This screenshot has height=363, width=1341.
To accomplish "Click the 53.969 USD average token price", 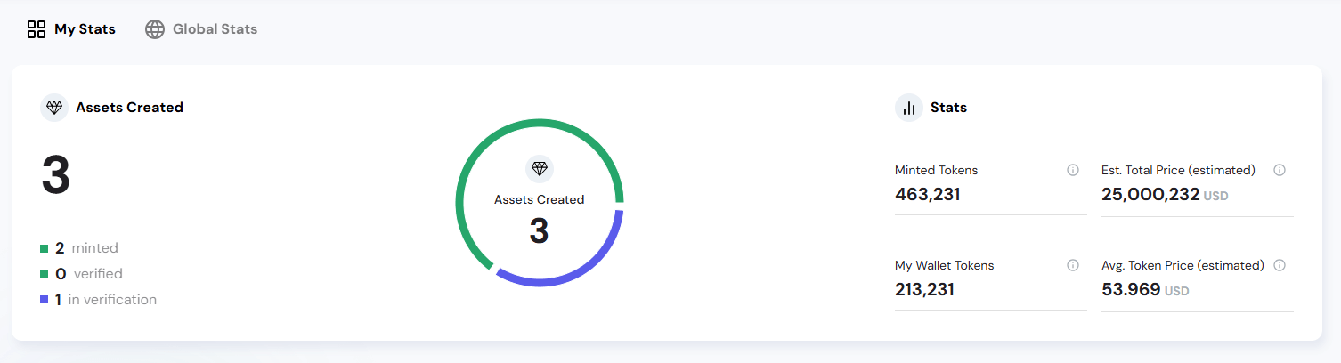I will click(x=1131, y=289).
